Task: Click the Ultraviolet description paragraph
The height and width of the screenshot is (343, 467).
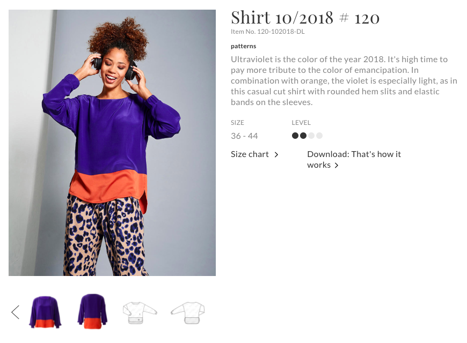Action: [344, 80]
